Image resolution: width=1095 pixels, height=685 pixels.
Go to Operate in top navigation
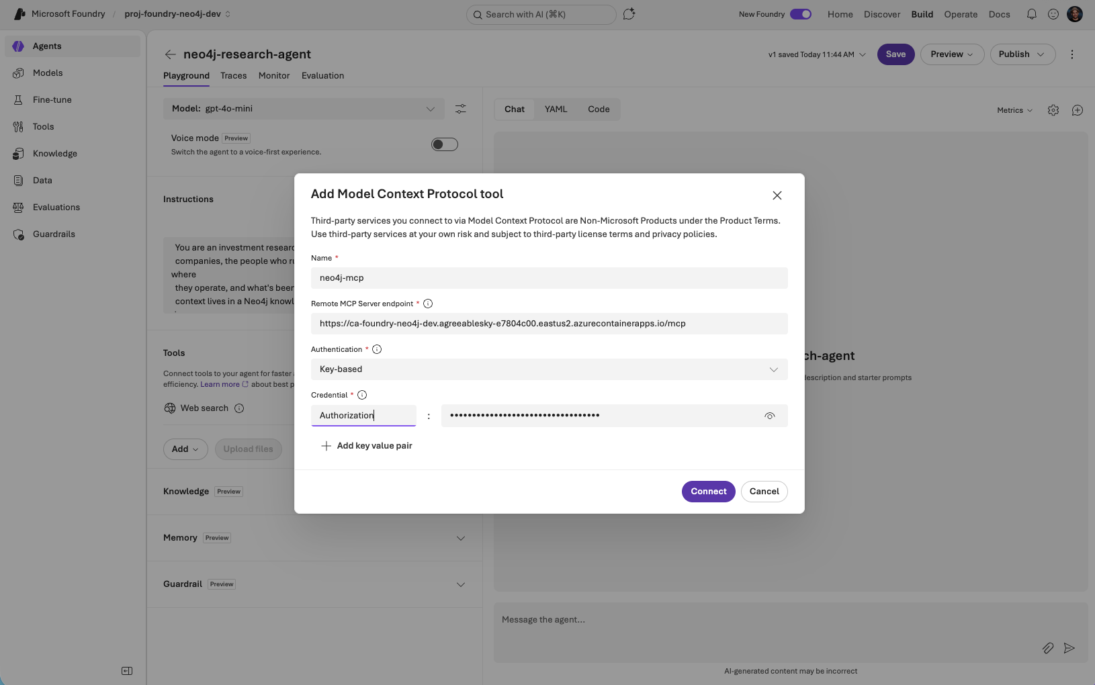pos(961,14)
